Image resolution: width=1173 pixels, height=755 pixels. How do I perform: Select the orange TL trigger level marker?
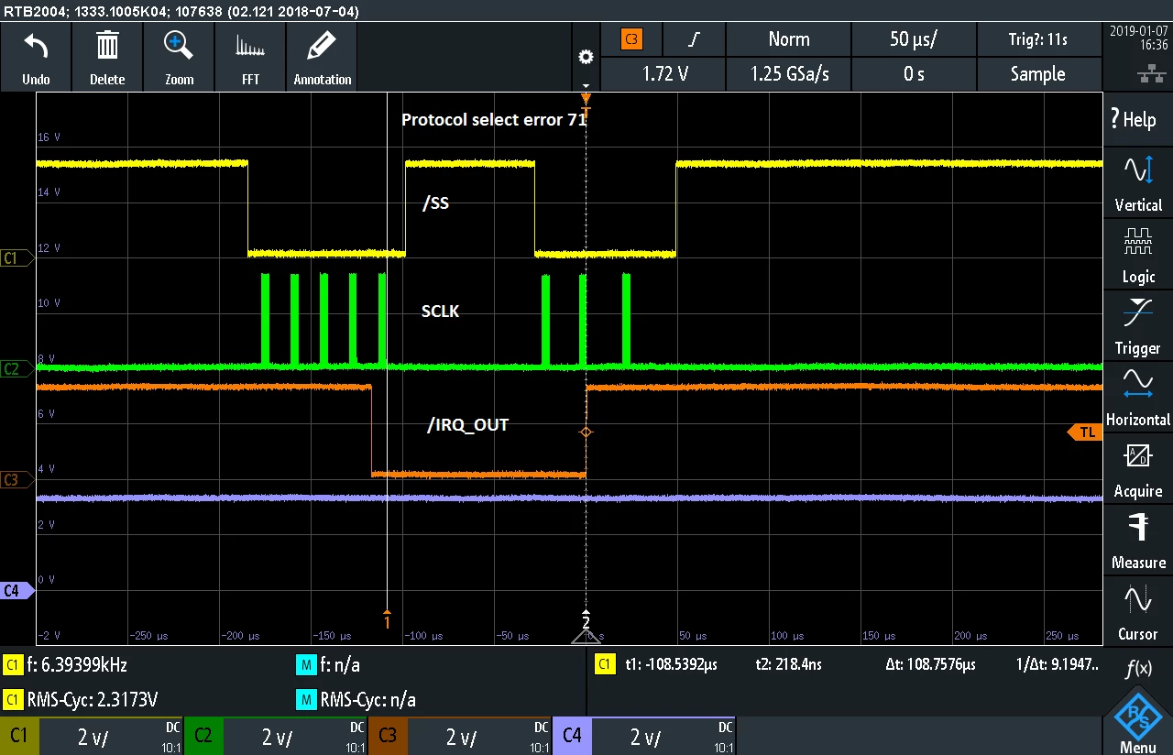pos(1085,432)
